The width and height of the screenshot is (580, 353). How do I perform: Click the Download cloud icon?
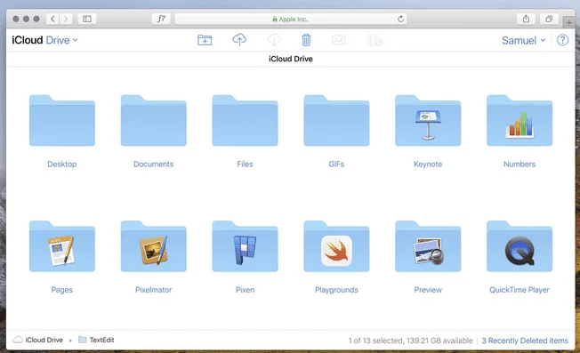[x=274, y=39]
